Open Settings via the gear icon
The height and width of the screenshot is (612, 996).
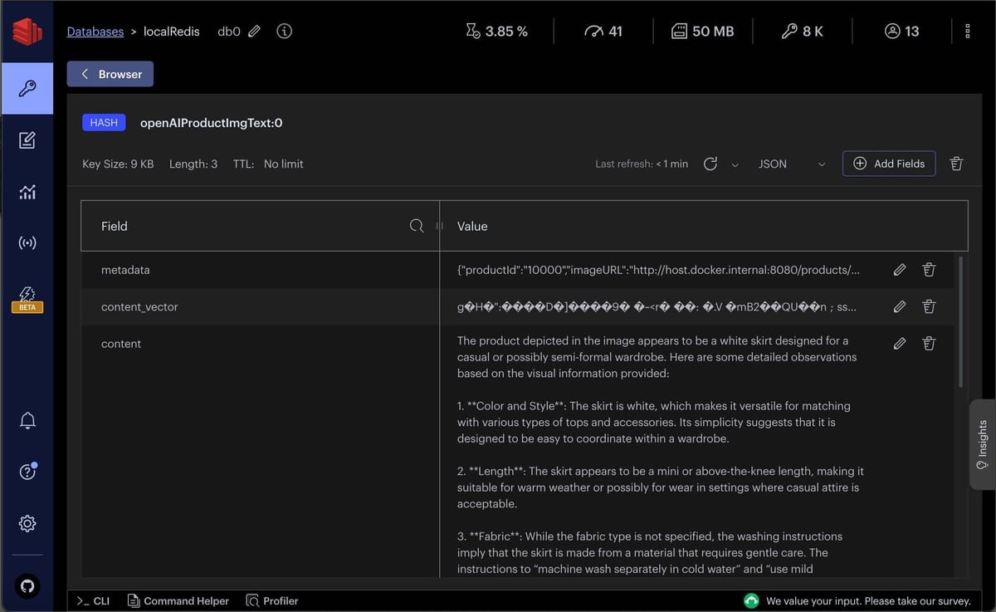27,523
